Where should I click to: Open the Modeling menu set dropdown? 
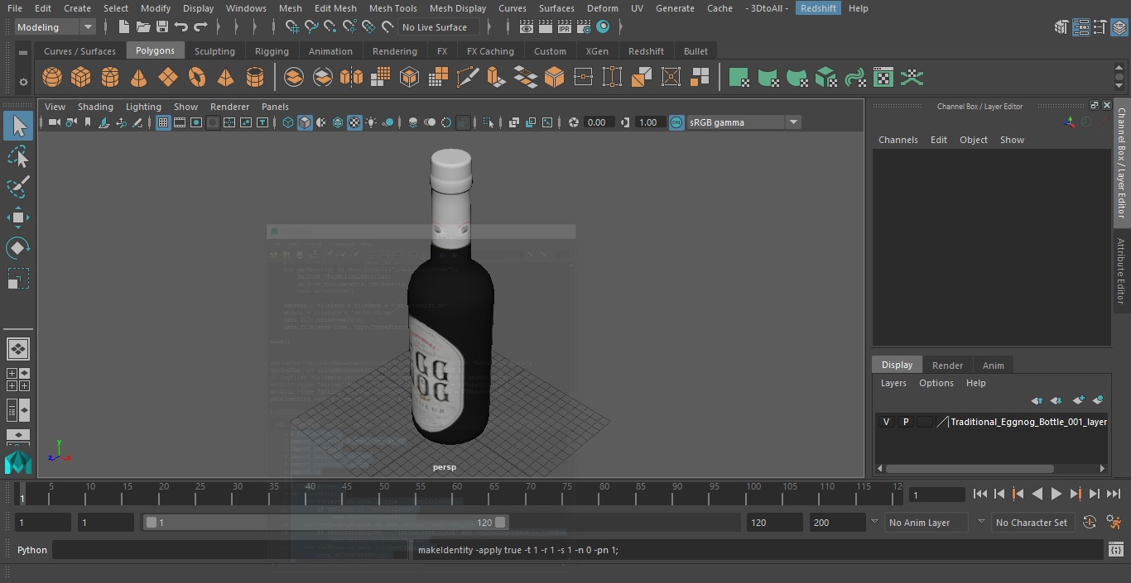pyautogui.click(x=55, y=27)
